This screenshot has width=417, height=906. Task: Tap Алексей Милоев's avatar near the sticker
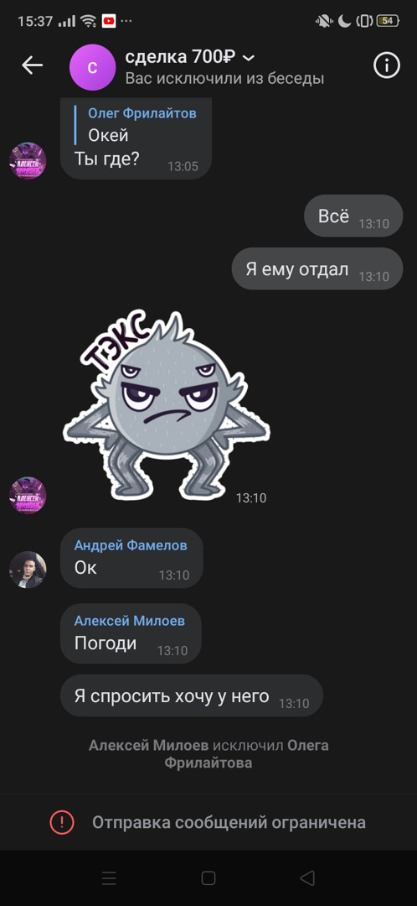click(28, 495)
